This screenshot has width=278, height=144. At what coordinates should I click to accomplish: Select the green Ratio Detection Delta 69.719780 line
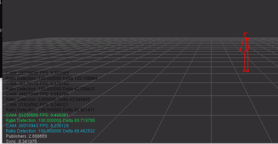click(x=50, y=120)
